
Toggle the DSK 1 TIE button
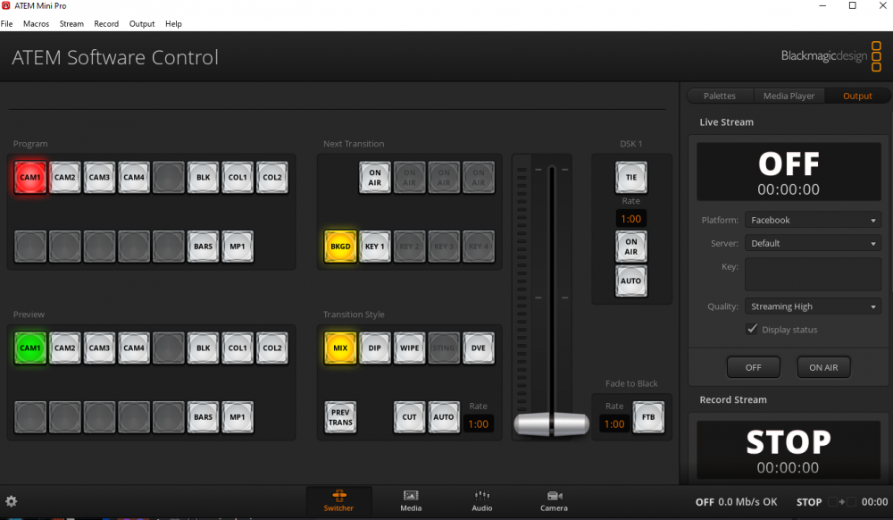(x=631, y=177)
